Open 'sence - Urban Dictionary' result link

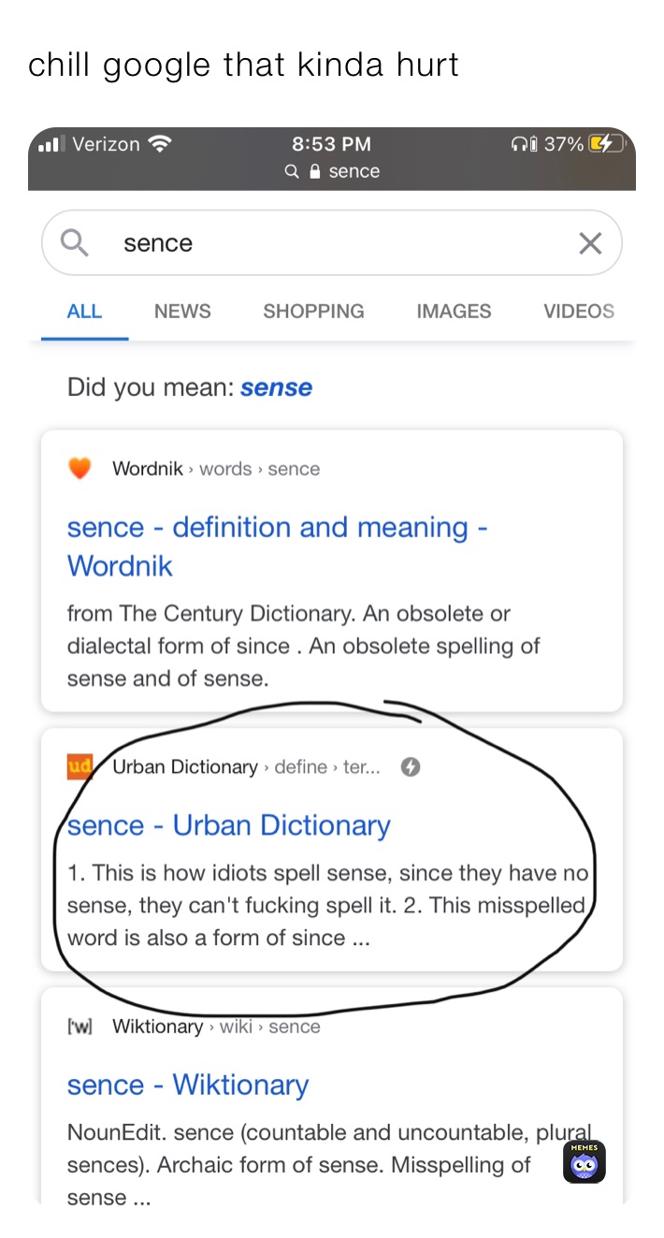229,825
